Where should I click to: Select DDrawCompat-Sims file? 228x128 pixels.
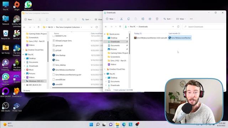(63, 41)
